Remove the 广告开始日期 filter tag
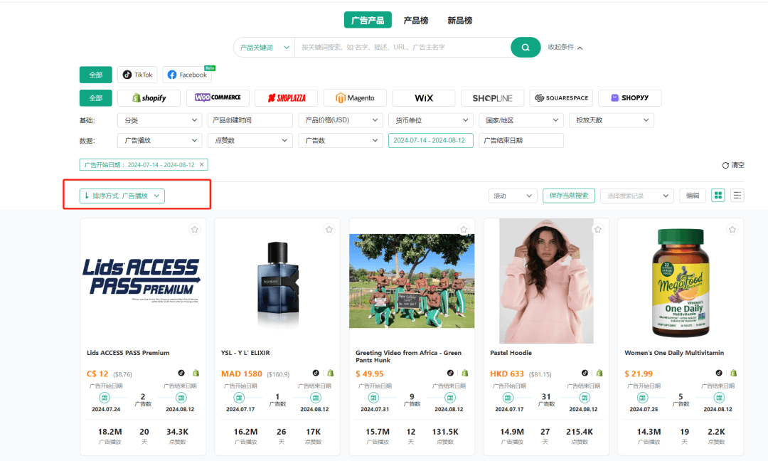This screenshot has width=768, height=461. pyautogui.click(x=202, y=164)
